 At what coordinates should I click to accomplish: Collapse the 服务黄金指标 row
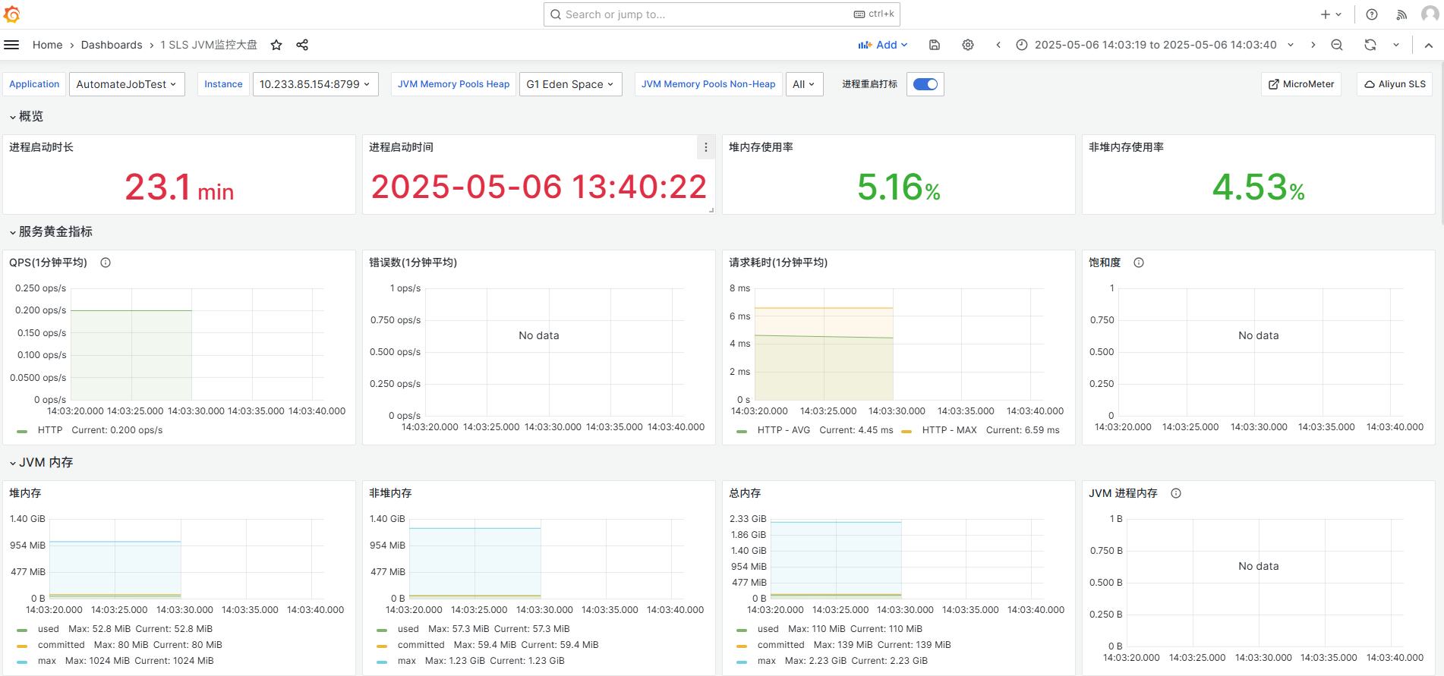click(x=52, y=231)
